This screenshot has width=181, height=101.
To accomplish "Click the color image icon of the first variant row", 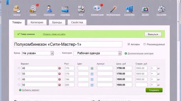I will click(92, 68).
